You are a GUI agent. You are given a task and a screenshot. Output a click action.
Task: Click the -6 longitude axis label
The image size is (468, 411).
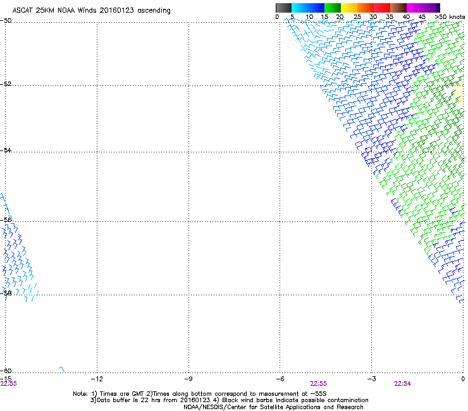pos(280,379)
